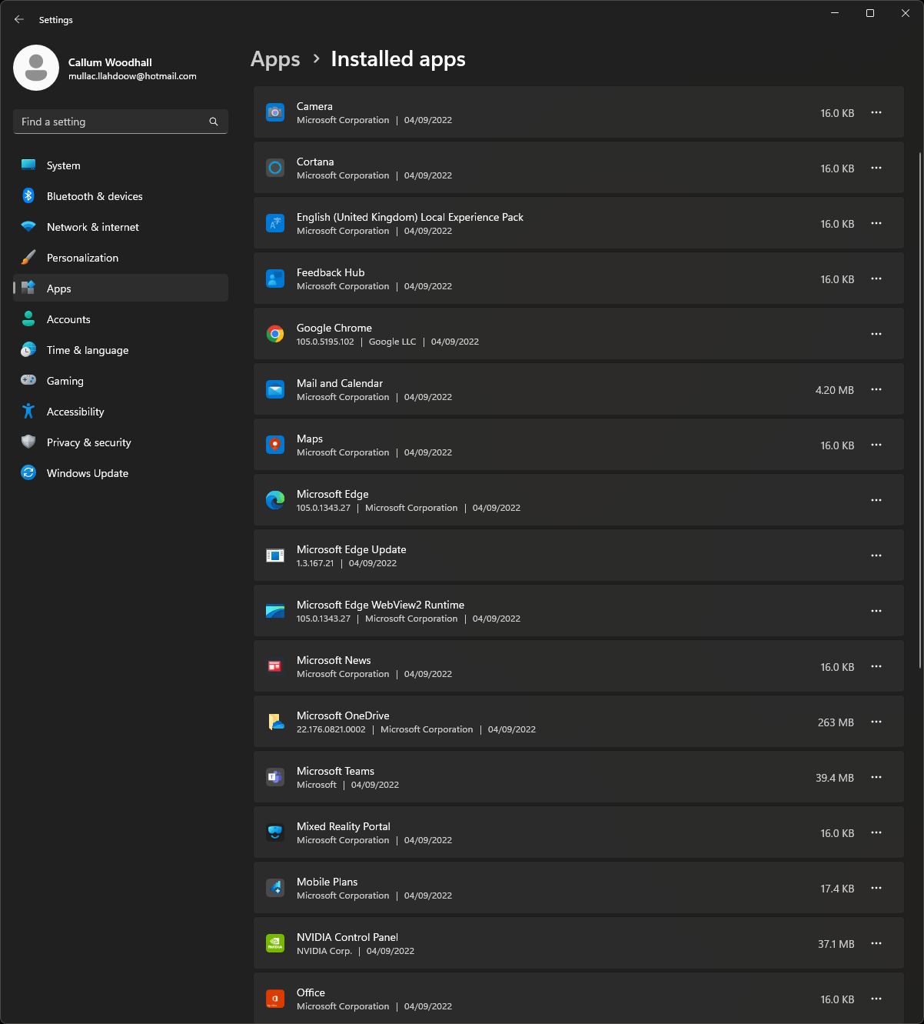Click the Microsoft Teams icon
The height and width of the screenshot is (1024, 924).
tap(275, 777)
